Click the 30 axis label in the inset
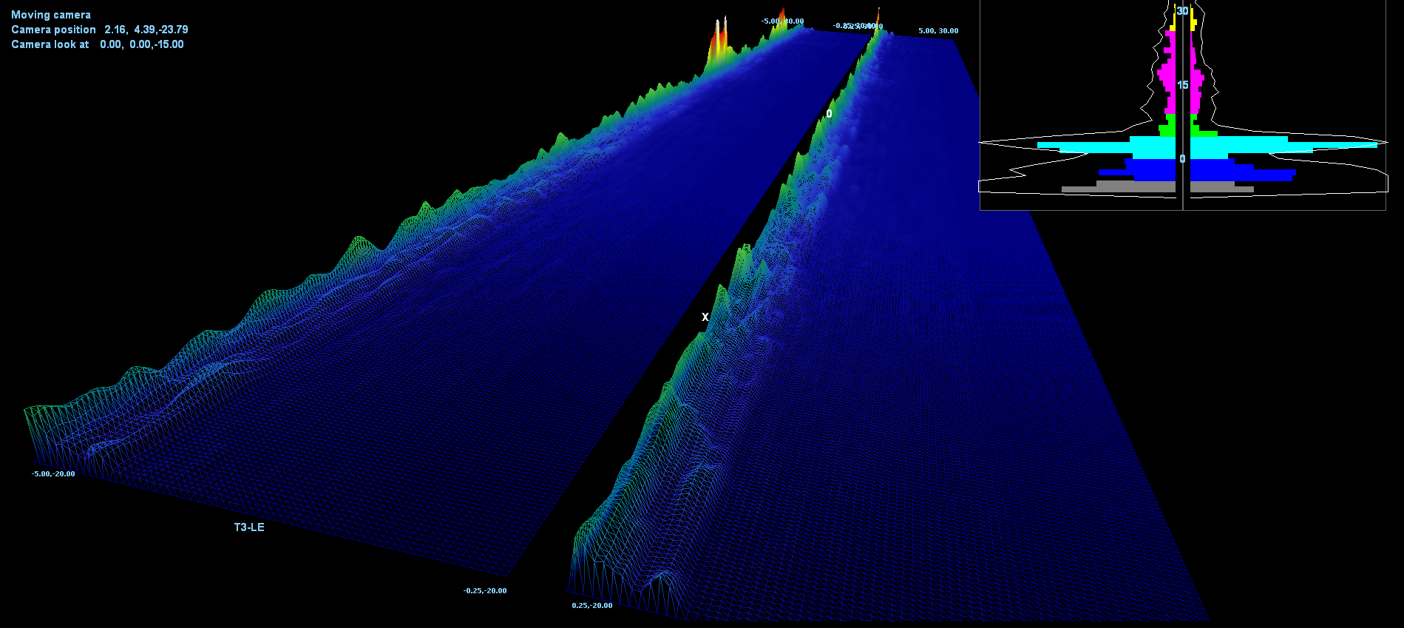This screenshot has width=1404, height=628. pos(1183,11)
